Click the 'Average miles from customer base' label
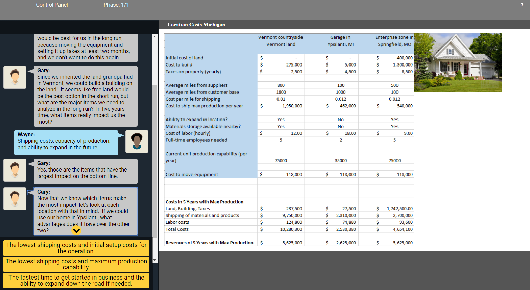Viewport: 530px width, 290px height. tap(202, 92)
